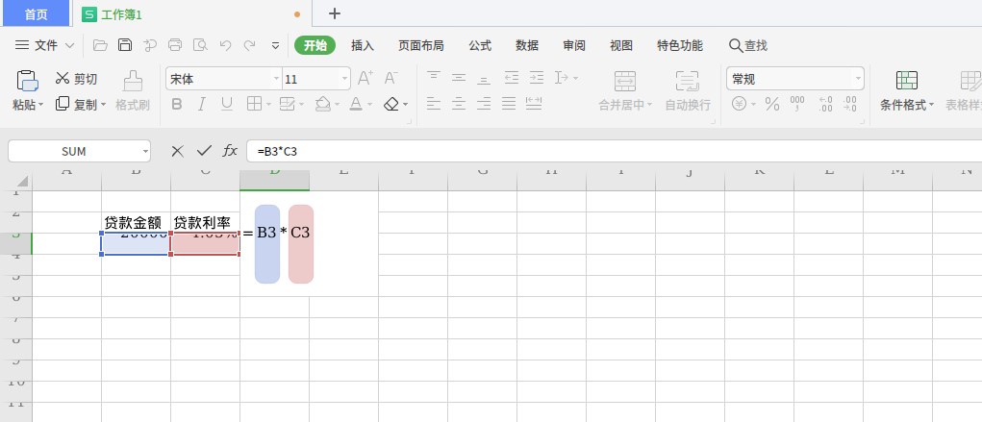This screenshot has width=982, height=422.
Task: Center text horizontally
Action: (459, 103)
